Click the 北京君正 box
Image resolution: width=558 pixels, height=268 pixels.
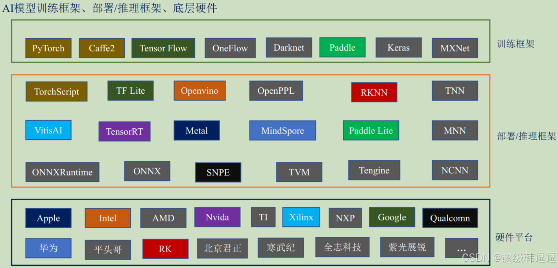(x=223, y=248)
